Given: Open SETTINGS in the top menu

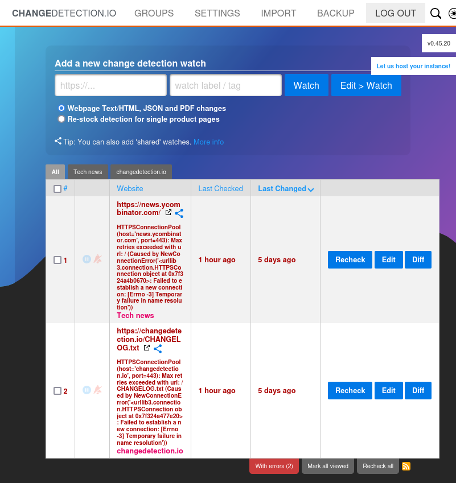Looking at the screenshot, I should (217, 13).
